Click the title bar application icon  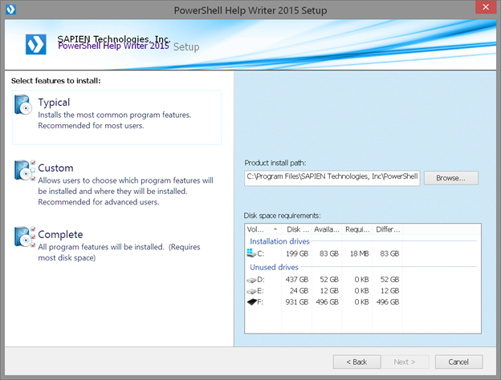click(10, 10)
